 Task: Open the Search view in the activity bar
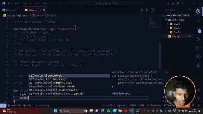[198, 20]
